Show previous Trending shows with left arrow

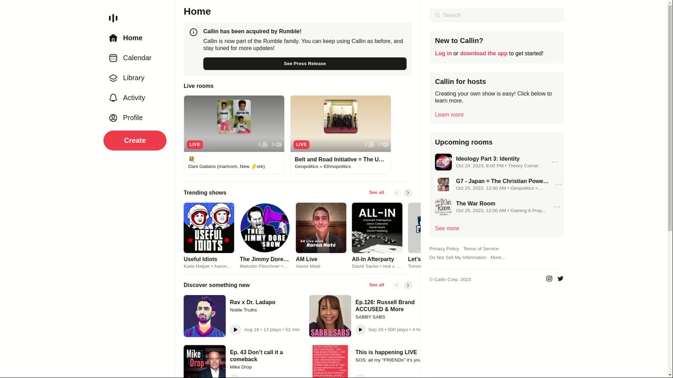click(397, 193)
